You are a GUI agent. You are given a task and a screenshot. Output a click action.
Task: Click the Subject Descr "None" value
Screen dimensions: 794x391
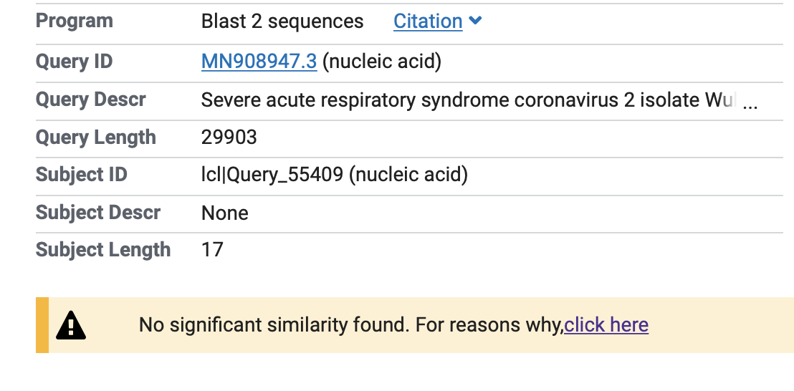coord(225,213)
